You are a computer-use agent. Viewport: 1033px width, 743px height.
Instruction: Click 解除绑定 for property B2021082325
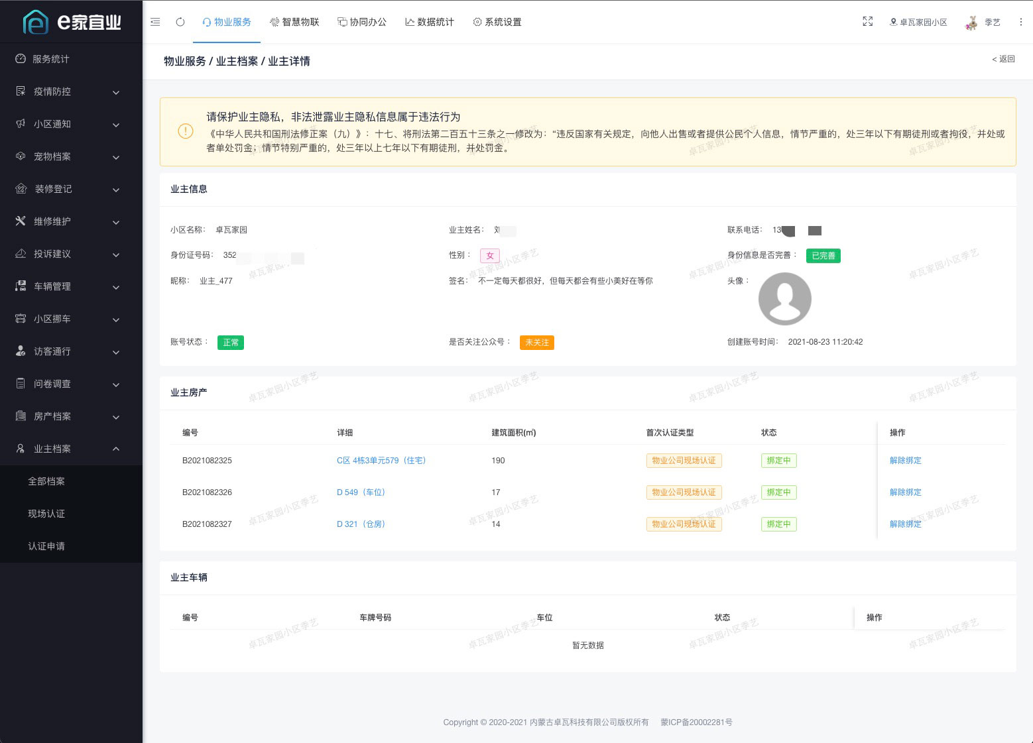pyautogui.click(x=905, y=460)
